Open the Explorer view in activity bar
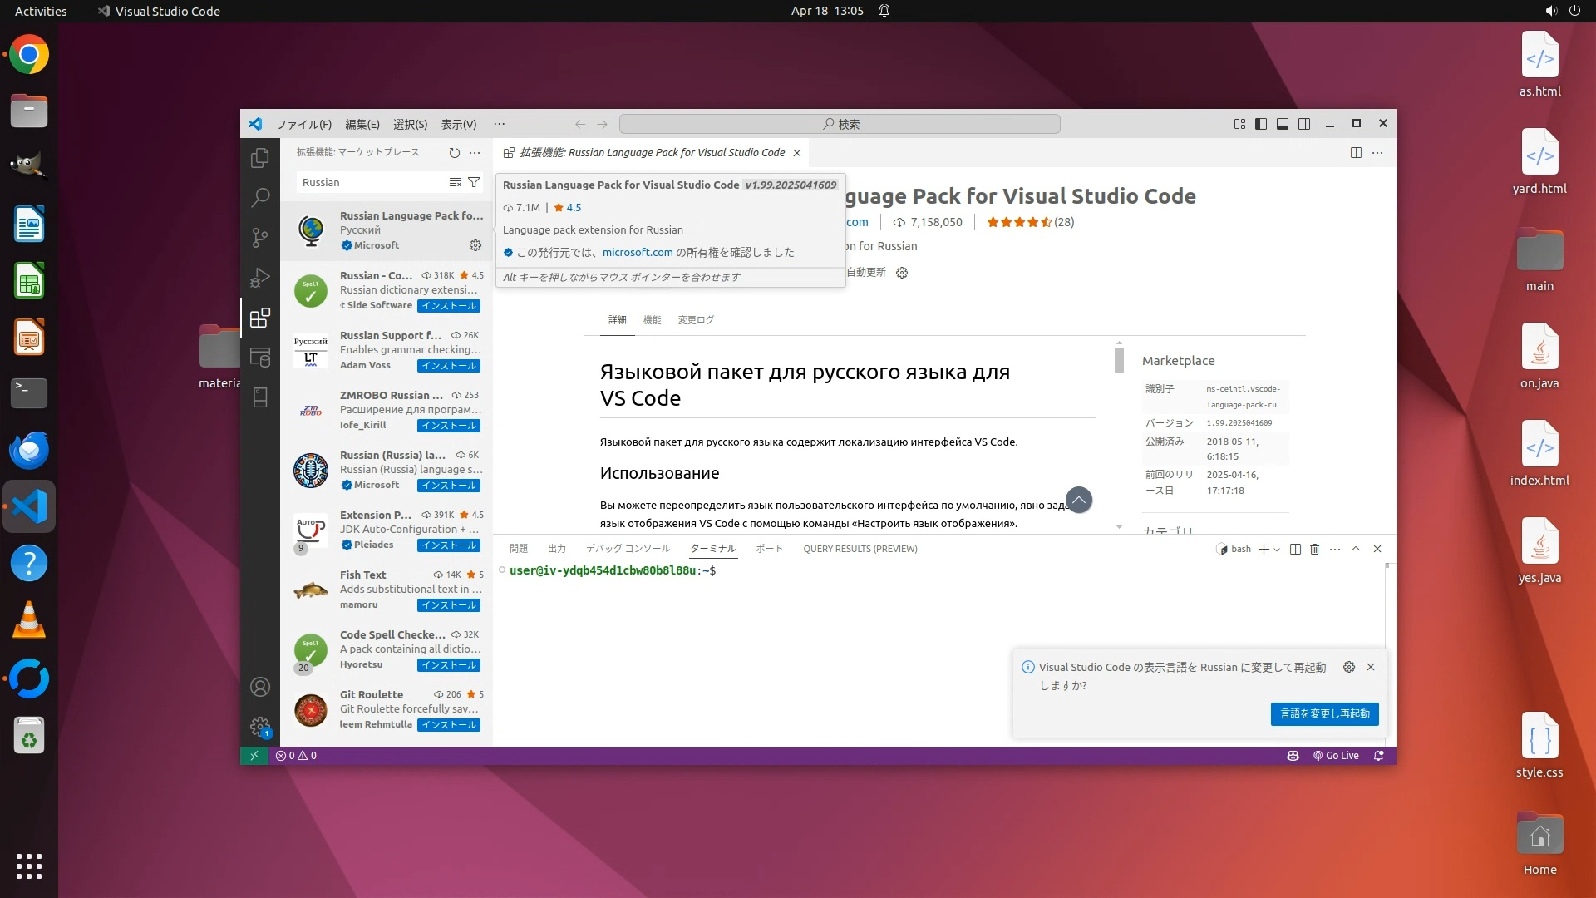This screenshot has height=898, width=1596. (x=260, y=158)
